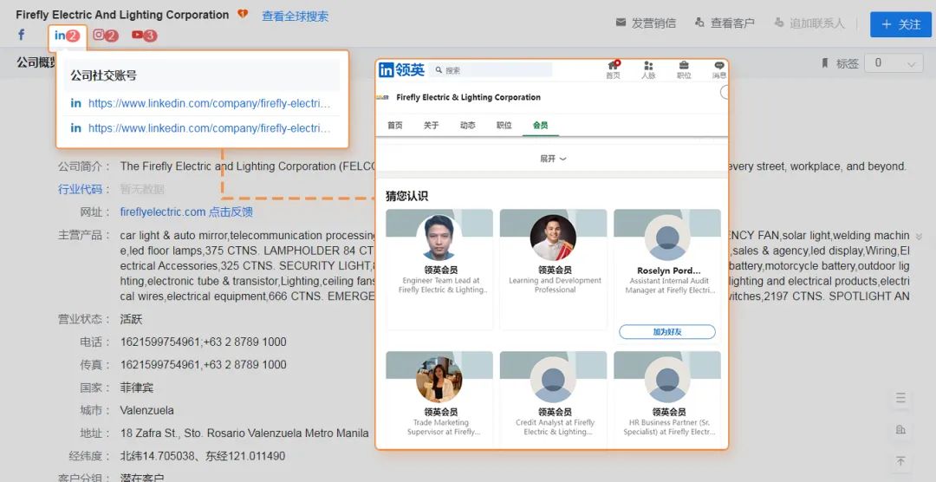Open the 标签 count dropdown
The image size is (936, 482).
coord(894,62)
